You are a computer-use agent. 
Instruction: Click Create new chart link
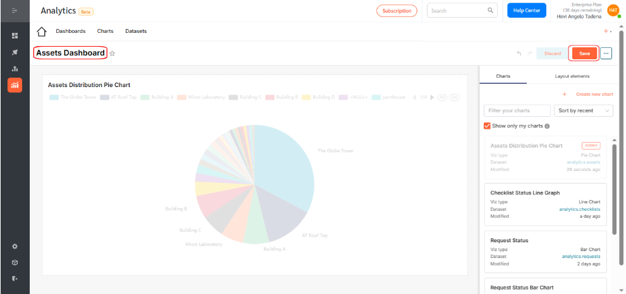click(594, 95)
